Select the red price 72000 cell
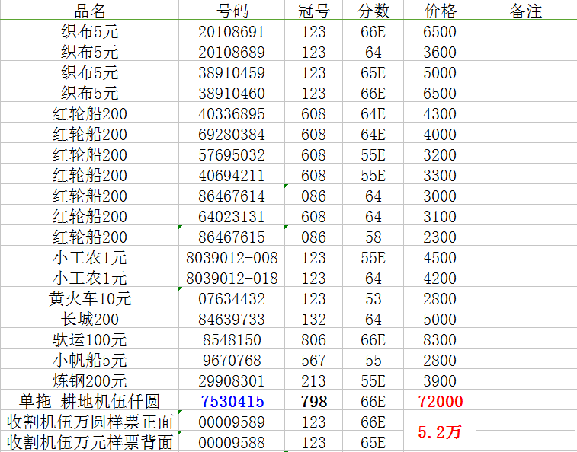Image resolution: width=577 pixels, height=452 pixels. pyautogui.click(x=440, y=401)
